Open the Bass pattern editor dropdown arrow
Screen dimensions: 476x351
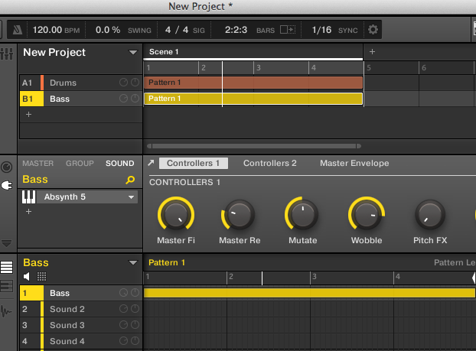[x=132, y=263]
